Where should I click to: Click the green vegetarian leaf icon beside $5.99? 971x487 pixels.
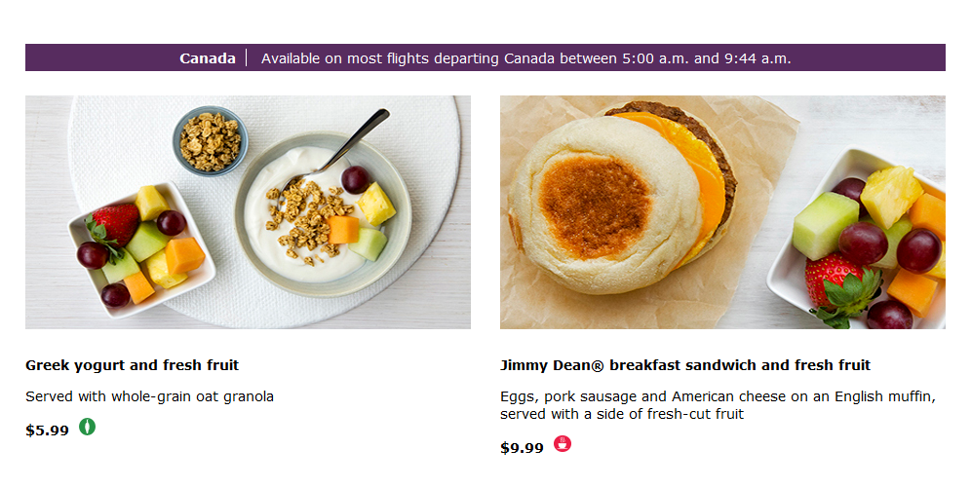(88, 427)
